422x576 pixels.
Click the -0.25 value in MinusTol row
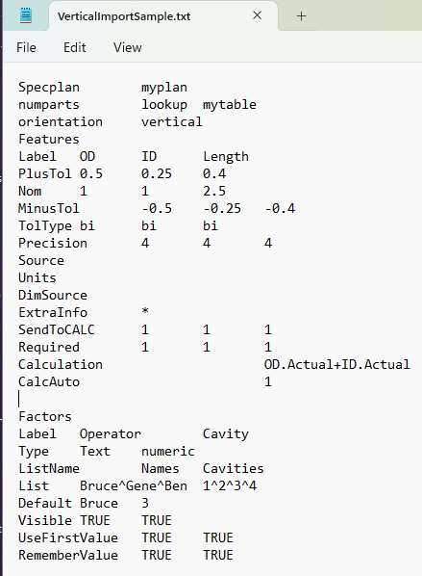[222, 209]
